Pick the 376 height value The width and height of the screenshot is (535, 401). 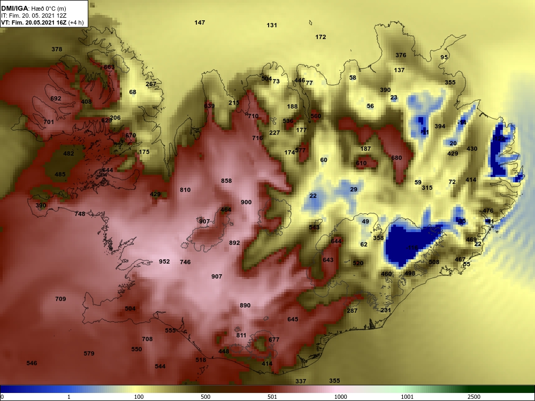(x=401, y=55)
